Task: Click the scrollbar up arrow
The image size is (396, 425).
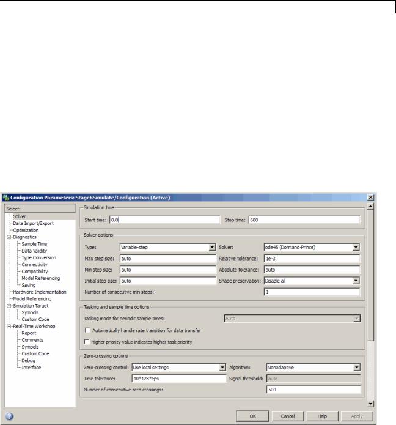Action: [x=370, y=207]
